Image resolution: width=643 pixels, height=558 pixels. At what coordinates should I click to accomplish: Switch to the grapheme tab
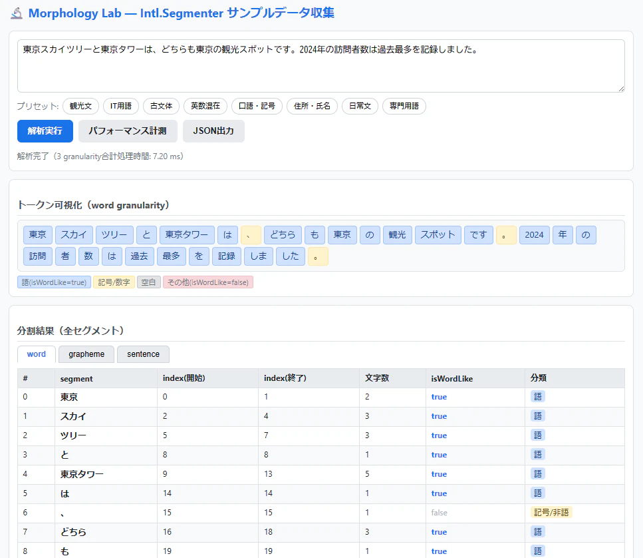86,354
